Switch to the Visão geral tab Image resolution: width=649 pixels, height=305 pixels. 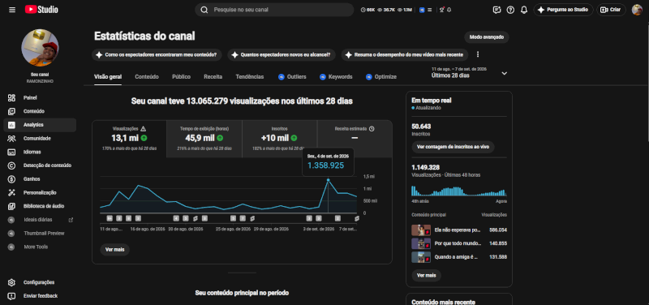[x=108, y=76]
